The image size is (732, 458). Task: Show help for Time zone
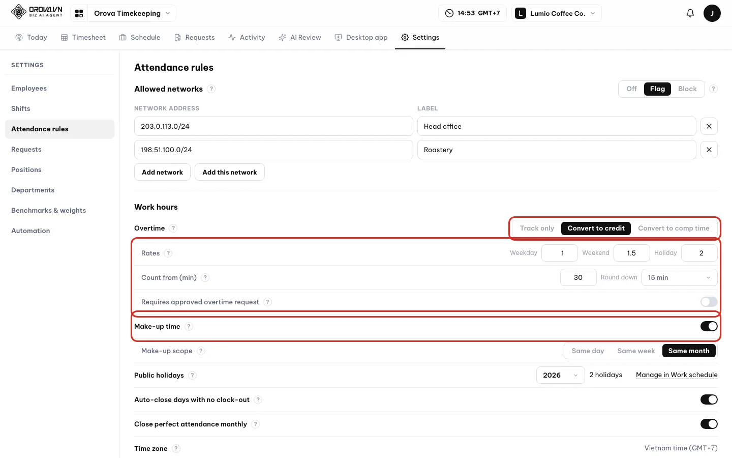pyautogui.click(x=176, y=448)
